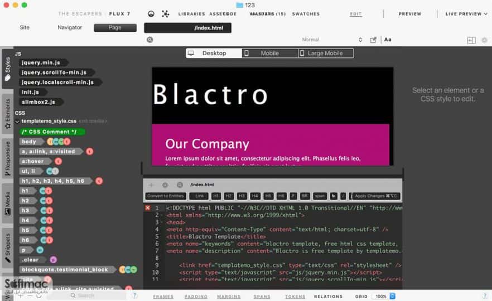Toggle SPANS overlay in bottom bar

pos(262,297)
